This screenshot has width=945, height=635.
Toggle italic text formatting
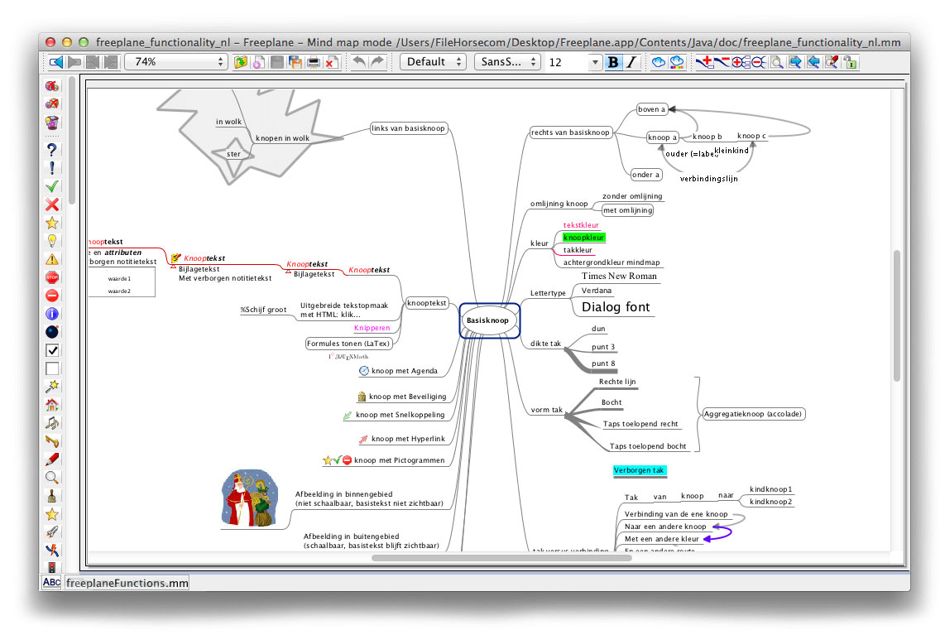tap(631, 62)
